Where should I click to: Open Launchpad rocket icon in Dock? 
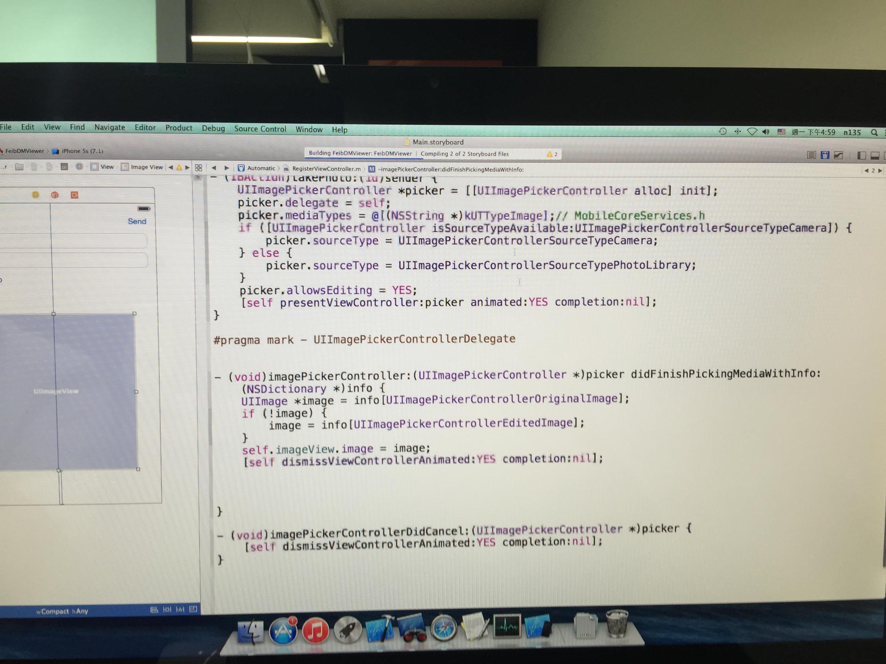pos(347,629)
